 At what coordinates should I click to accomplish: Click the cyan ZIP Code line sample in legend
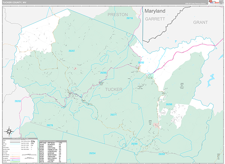(x=15, y=144)
